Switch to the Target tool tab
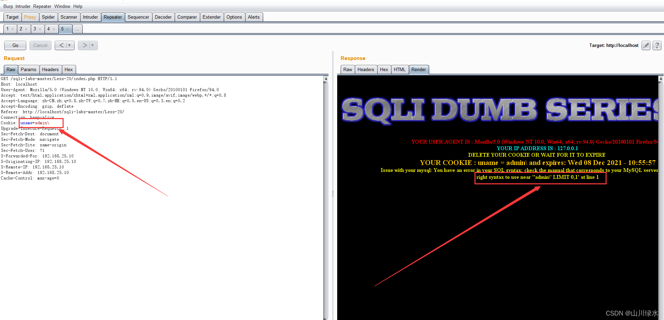This screenshot has height=320, width=664. click(12, 17)
